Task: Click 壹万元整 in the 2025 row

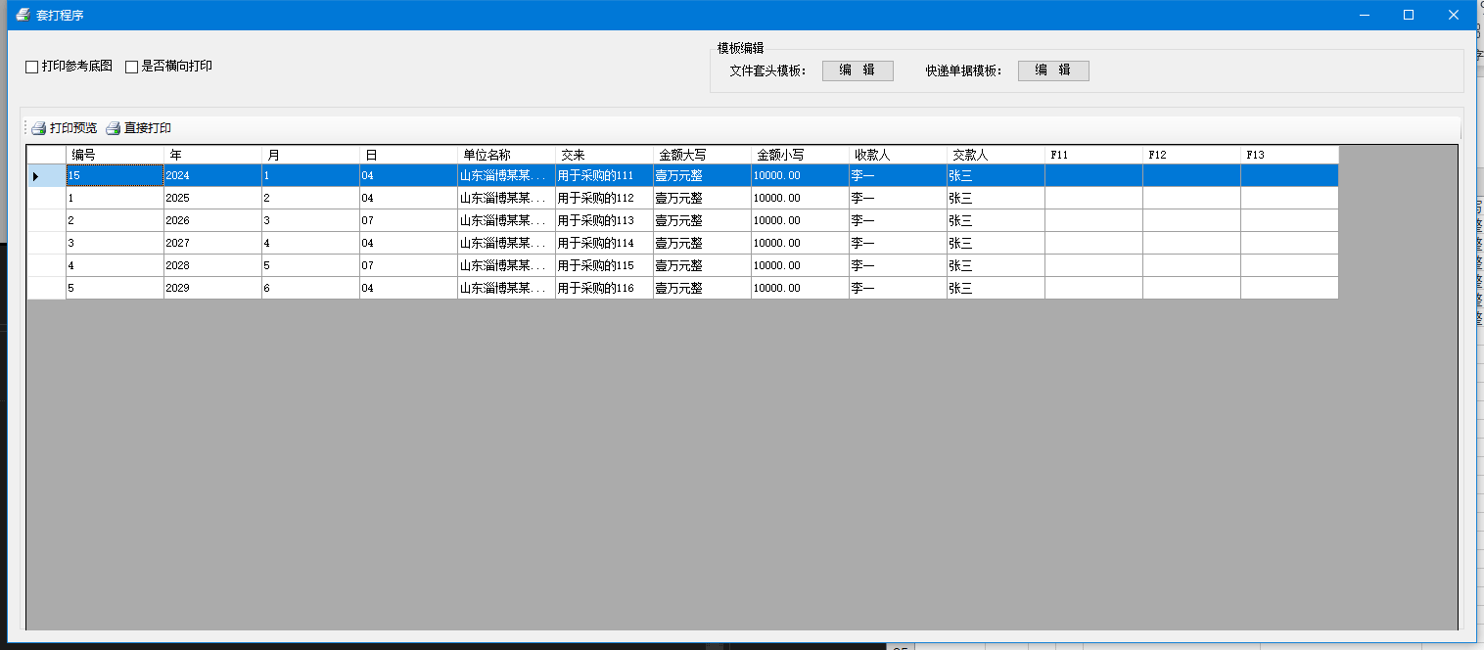Action: (702, 198)
